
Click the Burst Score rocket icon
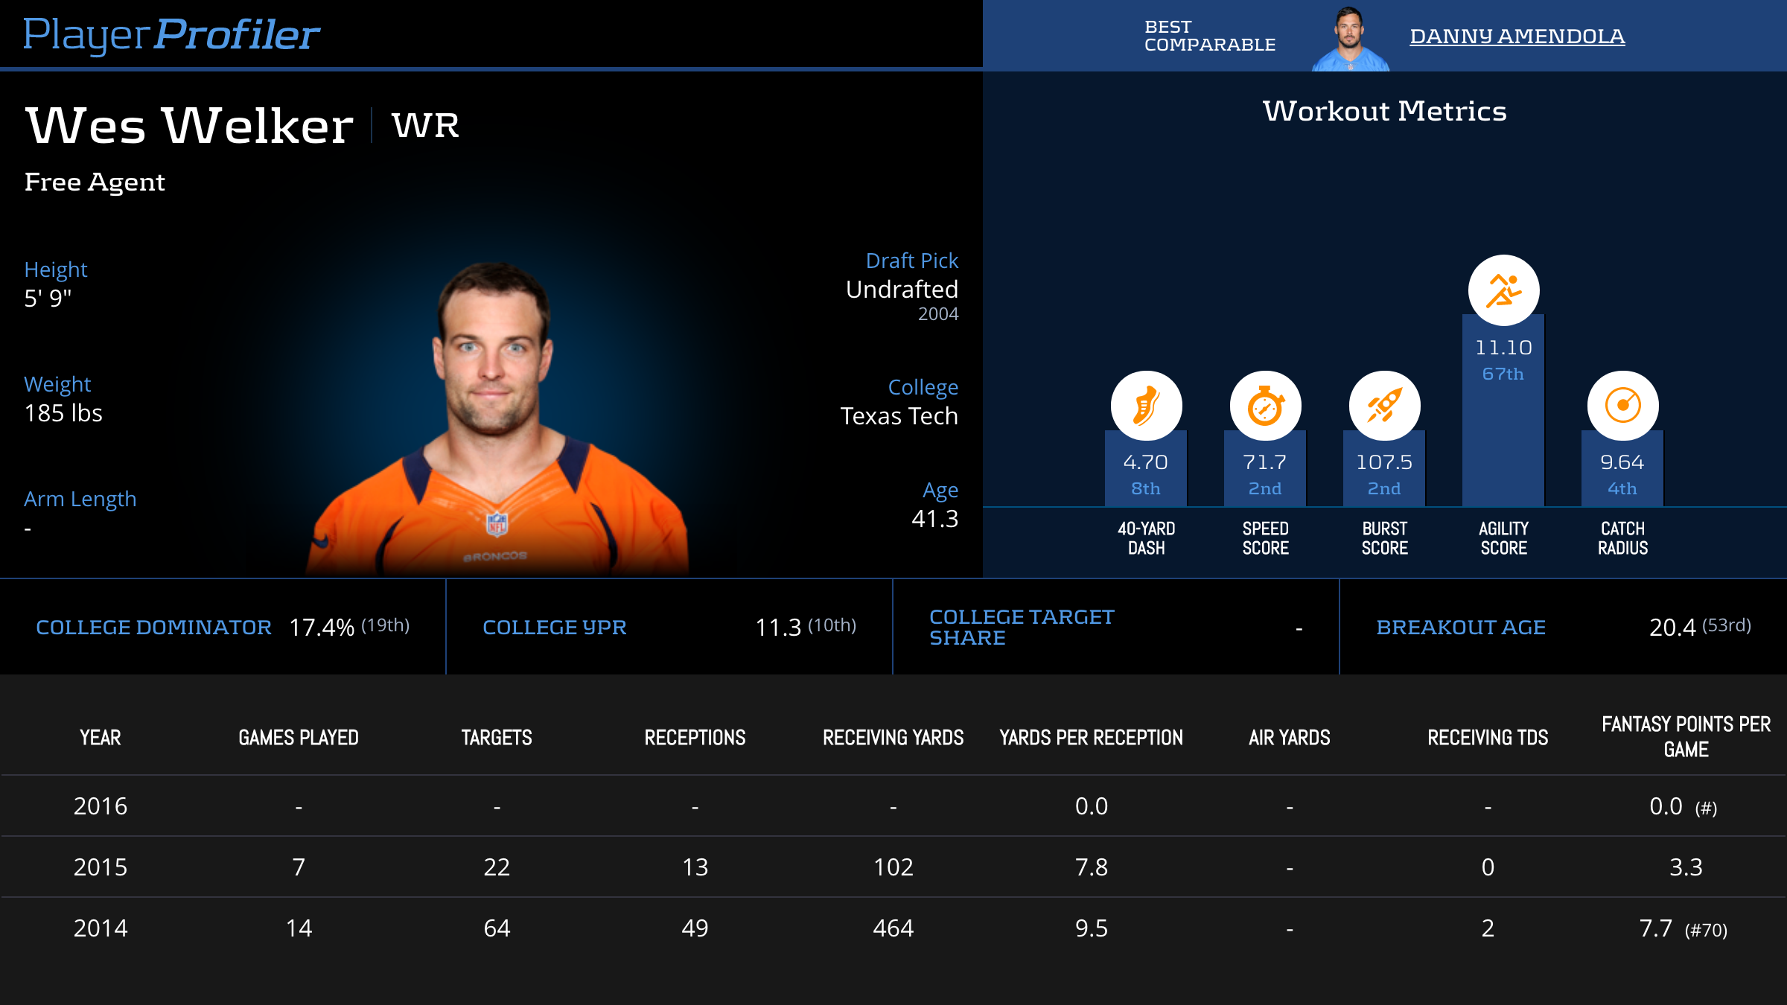pos(1384,406)
